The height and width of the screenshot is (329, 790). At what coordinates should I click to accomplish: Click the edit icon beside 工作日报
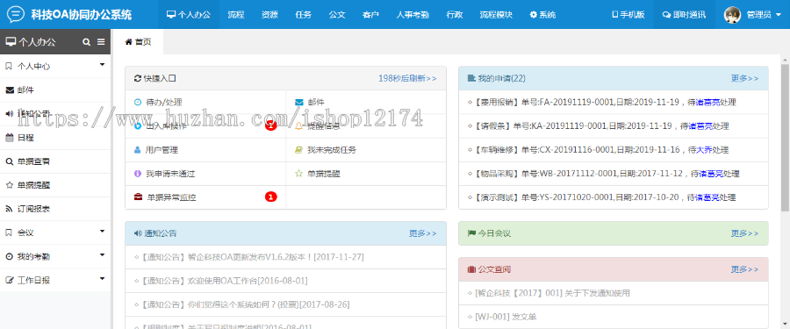[x=9, y=280]
